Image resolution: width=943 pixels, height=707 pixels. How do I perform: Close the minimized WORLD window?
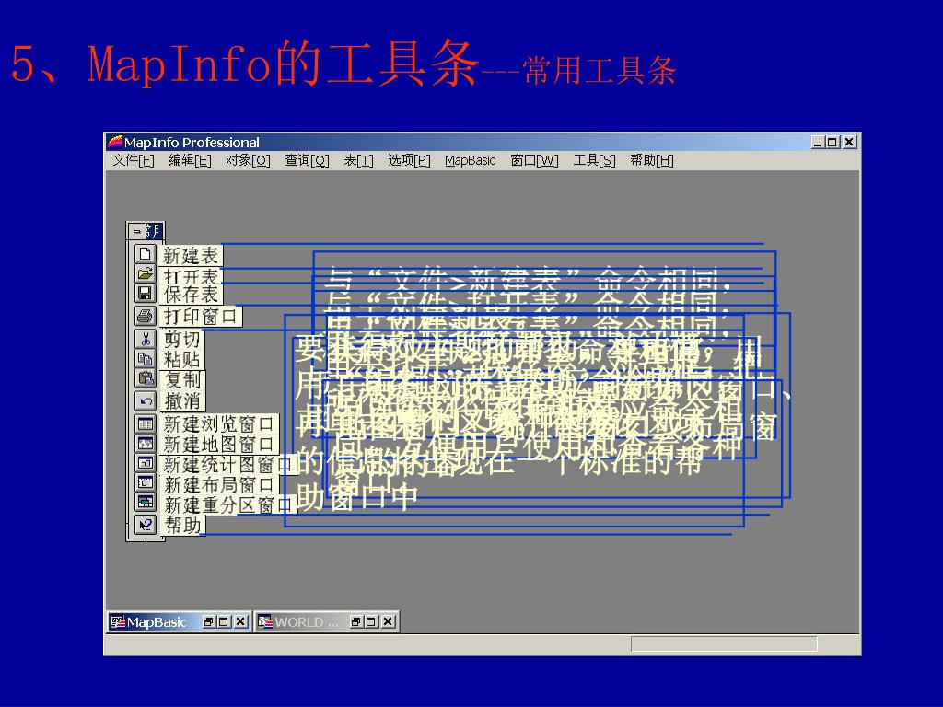tap(389, 621)
